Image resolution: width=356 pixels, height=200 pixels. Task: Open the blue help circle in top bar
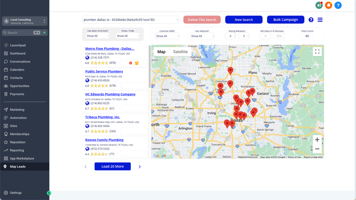point(338,5)
